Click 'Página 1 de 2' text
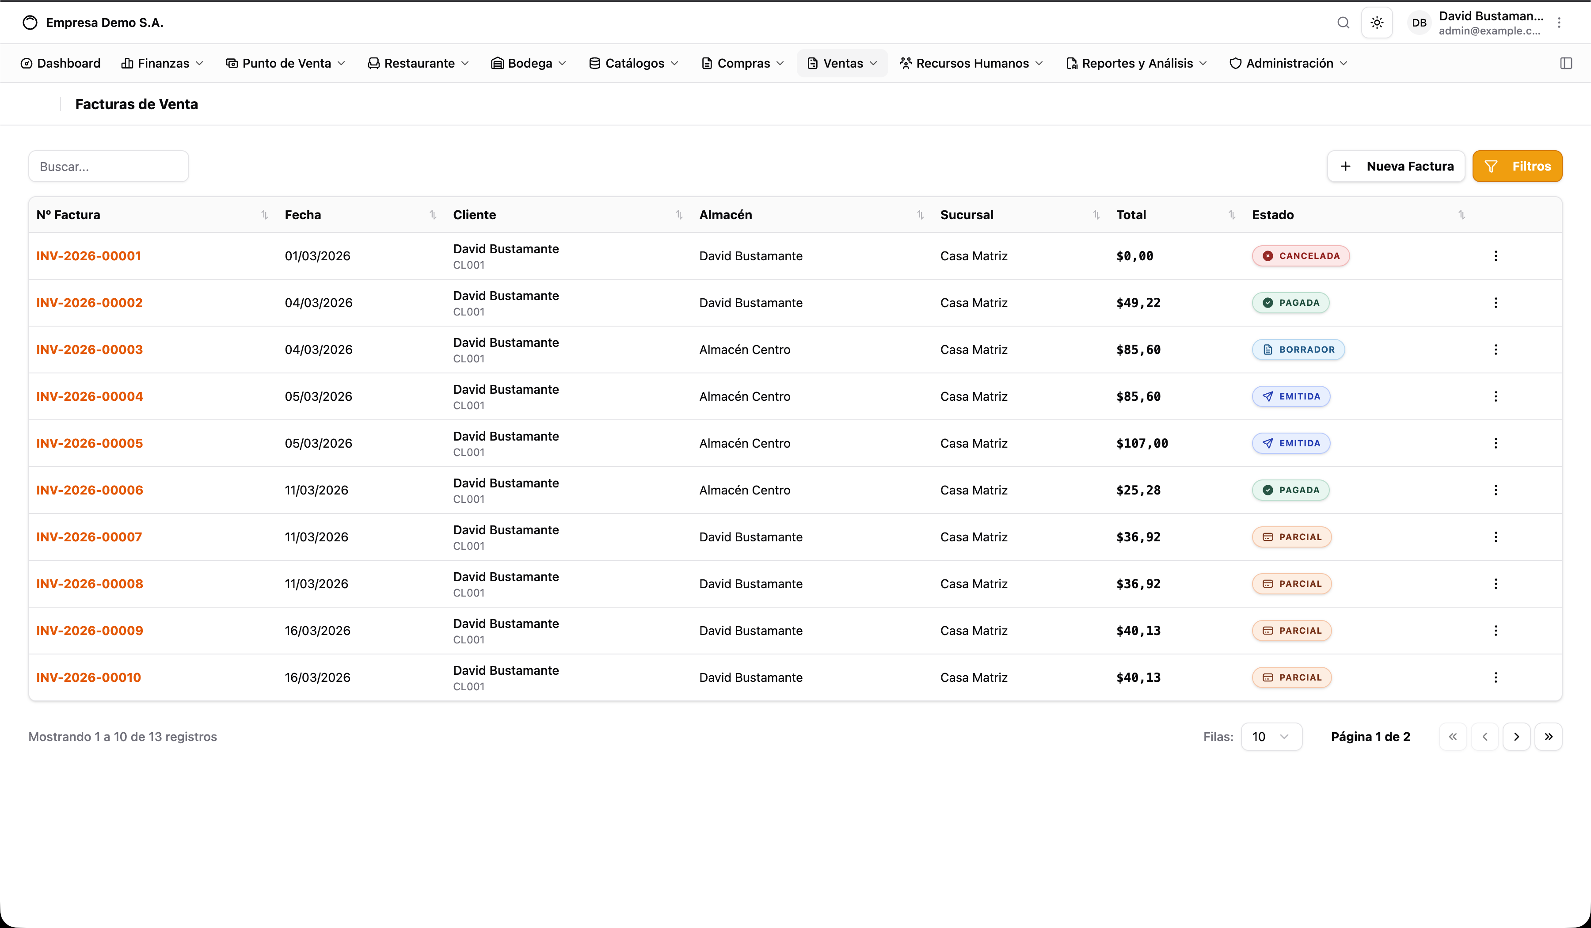 tap(1370, 737)
